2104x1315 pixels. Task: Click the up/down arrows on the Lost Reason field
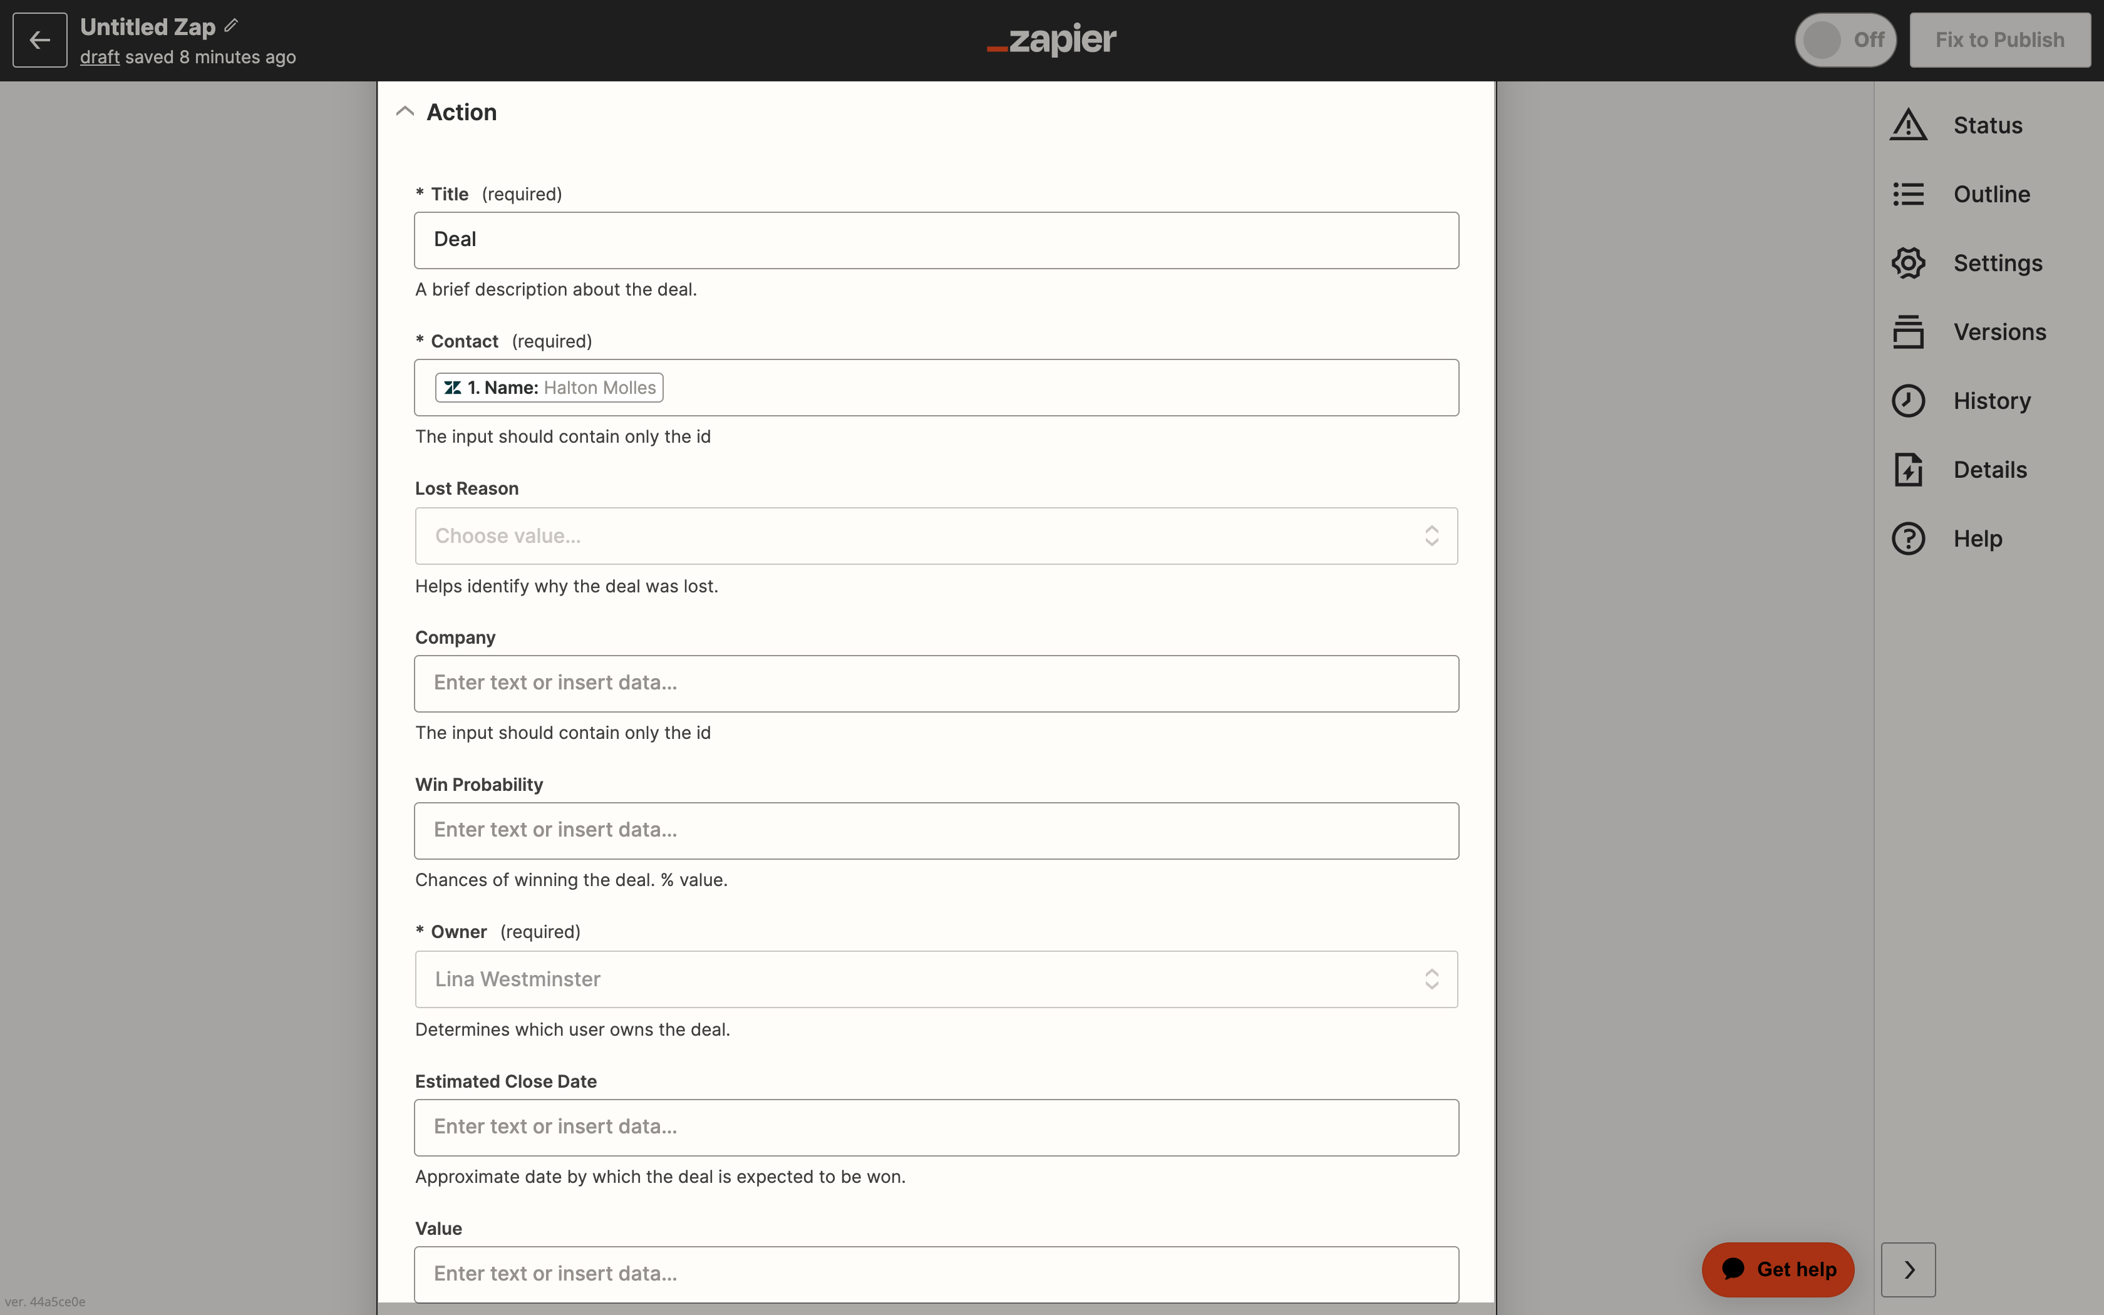[1431, 536]
